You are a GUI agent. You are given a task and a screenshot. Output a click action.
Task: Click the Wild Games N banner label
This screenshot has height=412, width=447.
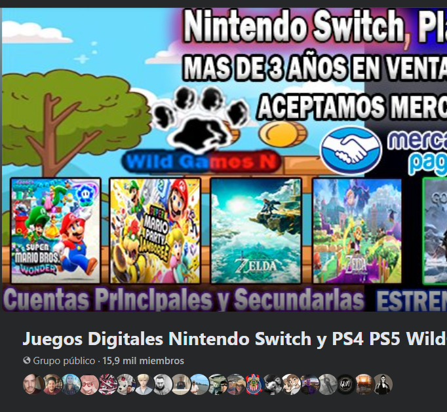(x=201, y=162)
